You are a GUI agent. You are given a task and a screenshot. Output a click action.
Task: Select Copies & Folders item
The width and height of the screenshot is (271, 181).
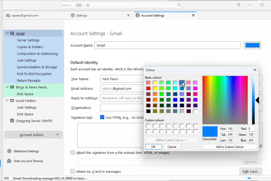click(30, 47)
